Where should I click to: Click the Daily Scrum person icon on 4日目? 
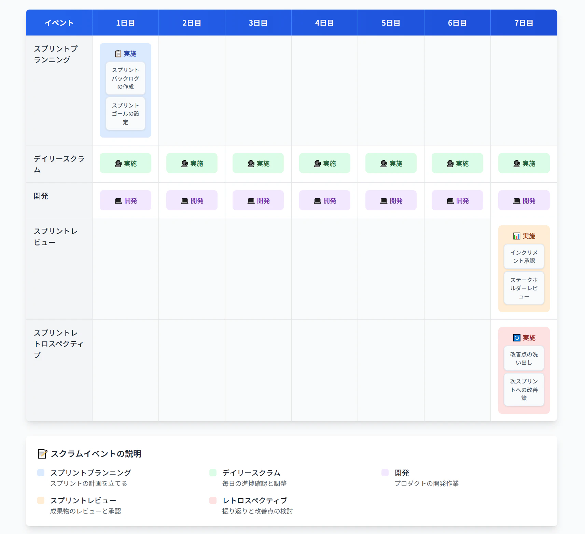318,164
